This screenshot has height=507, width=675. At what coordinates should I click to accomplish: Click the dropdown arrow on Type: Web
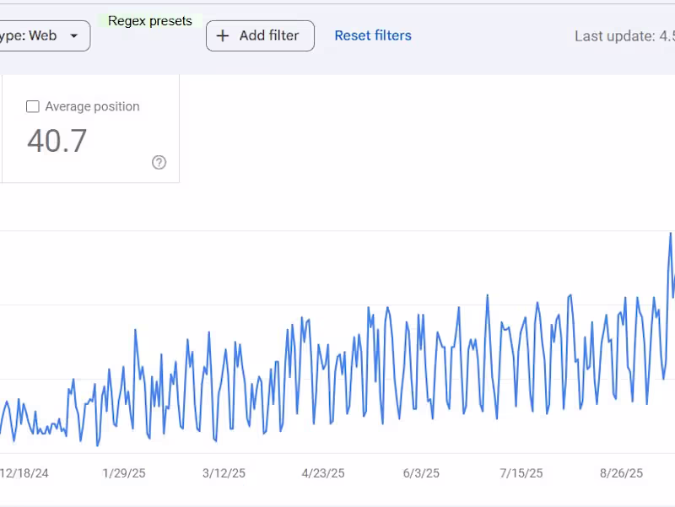tap(73, 36)
